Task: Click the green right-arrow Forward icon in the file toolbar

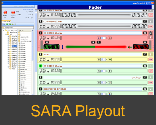Action: pyautogui.click(x=10, y=24)
